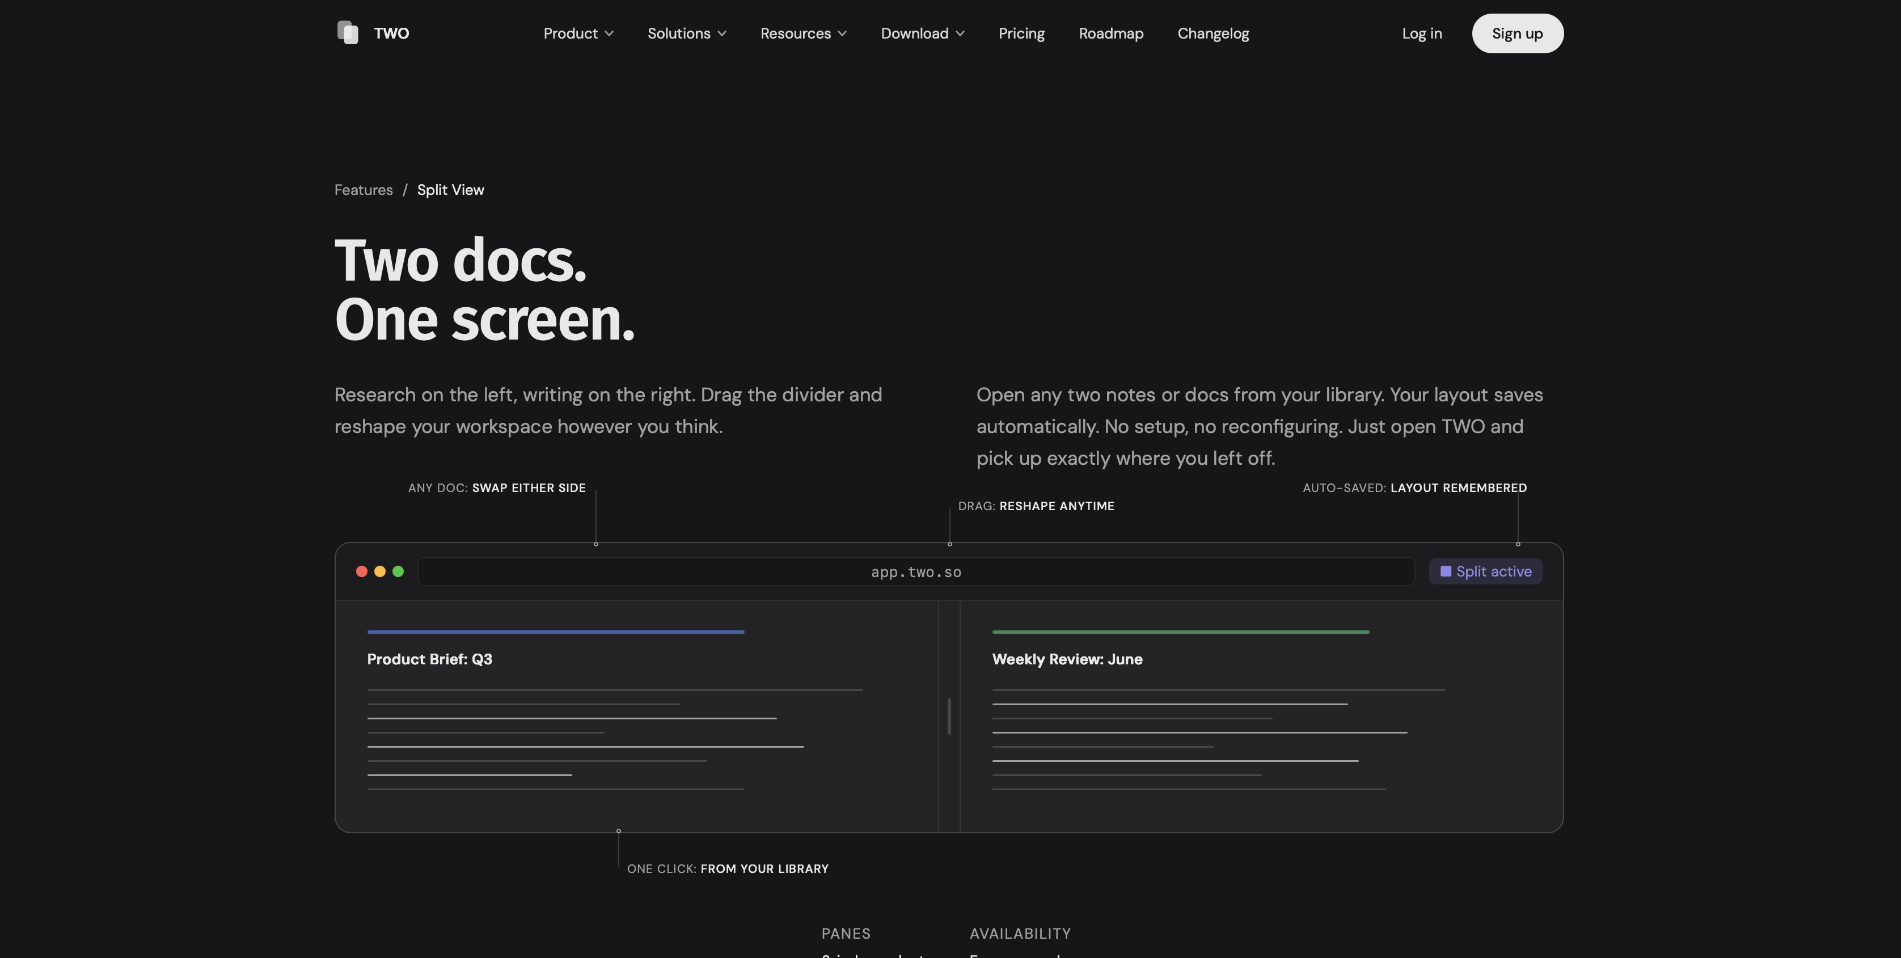Click the app.two.so address bar
This screenshot has height=958, width=1901.
(916, 571)
